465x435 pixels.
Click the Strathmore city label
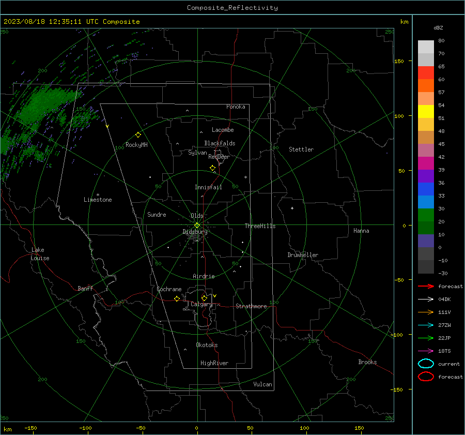pos(251,306)
